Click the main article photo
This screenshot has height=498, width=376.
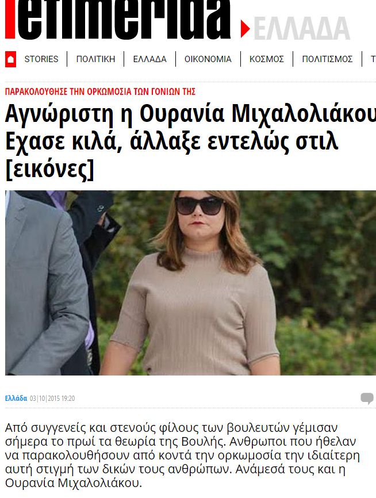(190, 283)
